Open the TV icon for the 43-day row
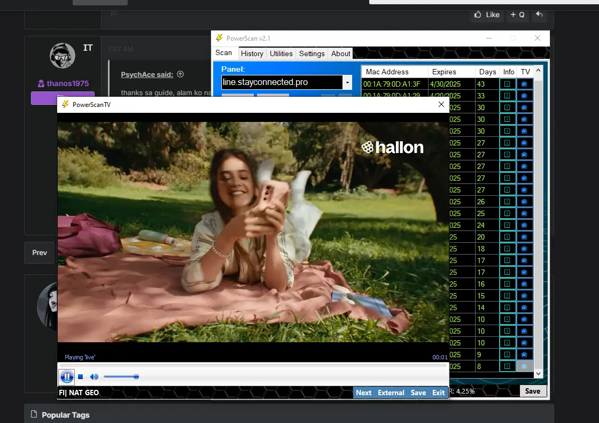 coord(525,84)
